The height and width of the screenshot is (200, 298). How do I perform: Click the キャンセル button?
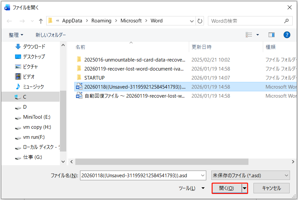click(x=272, y=188)
